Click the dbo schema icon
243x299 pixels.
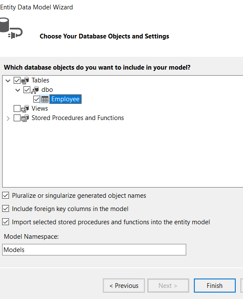coord(35,90)
